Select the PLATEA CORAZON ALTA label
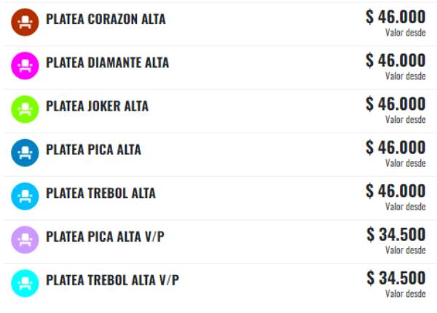437x313 pixels. point(106,20)
